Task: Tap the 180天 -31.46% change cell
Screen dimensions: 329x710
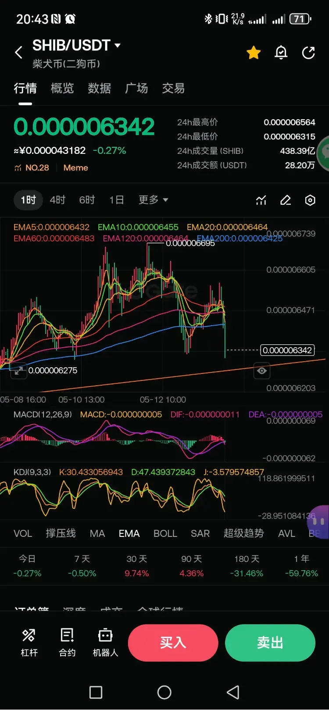Action: [x=247, y=566]
